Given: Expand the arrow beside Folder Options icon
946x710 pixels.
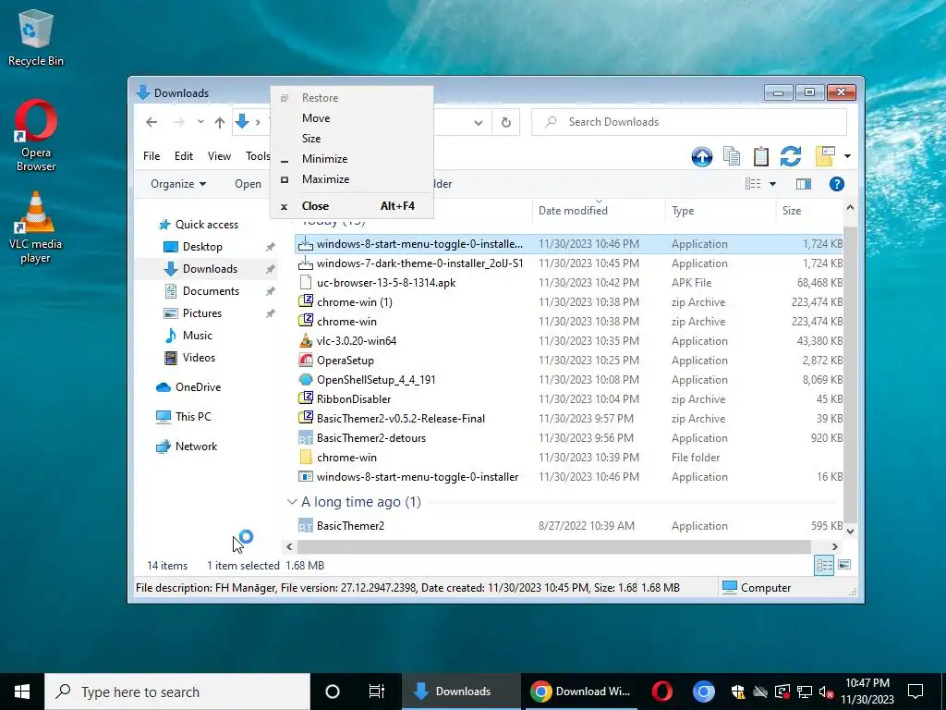Looking at the screenshot, I should click(x=847, y=156).
